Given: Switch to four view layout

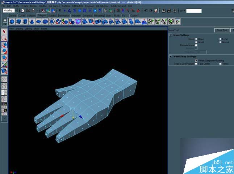Looking at the screenshot, I should click(x=4, y=86).
